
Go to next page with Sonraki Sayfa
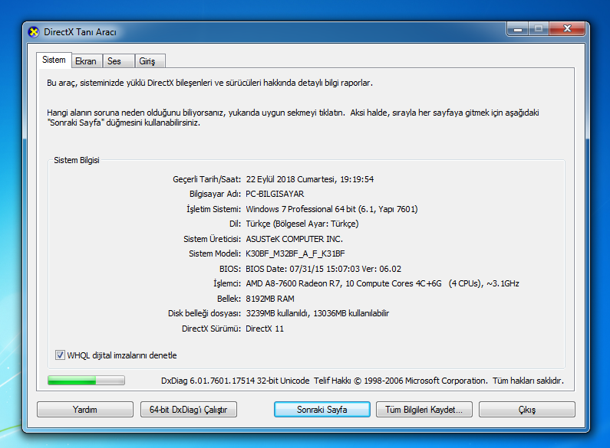321,410
